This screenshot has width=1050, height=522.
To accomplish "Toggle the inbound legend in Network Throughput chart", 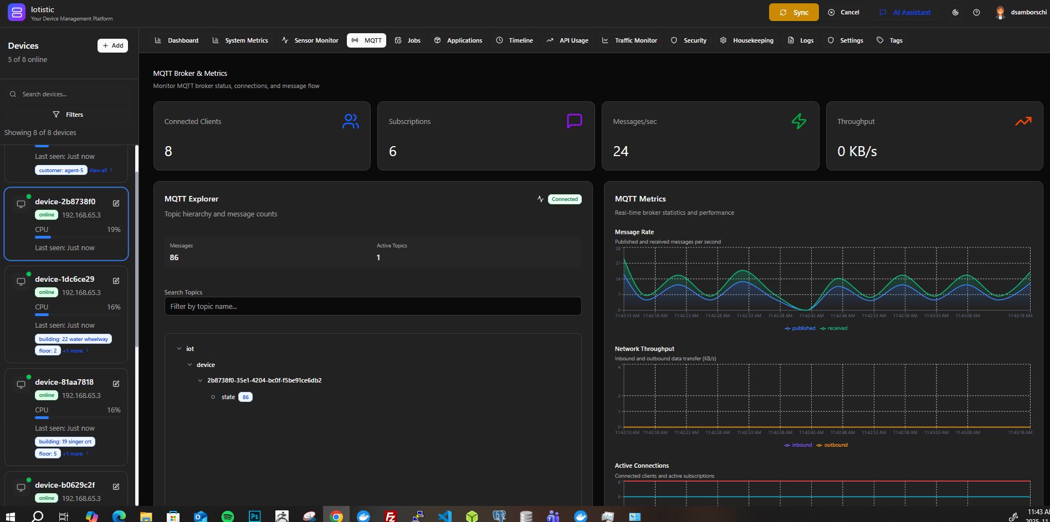I will pyautogui.click(x=798, y=445).
